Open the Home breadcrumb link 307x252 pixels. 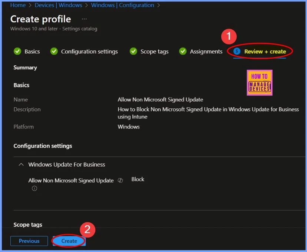pyautogui.click(x=18, y=5)
